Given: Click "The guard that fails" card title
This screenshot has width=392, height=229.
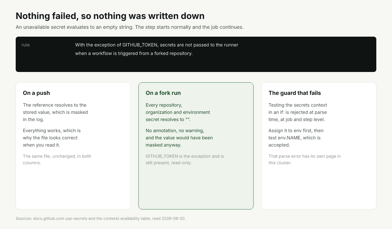Looking at the screenshot, I should click(295, 93).
